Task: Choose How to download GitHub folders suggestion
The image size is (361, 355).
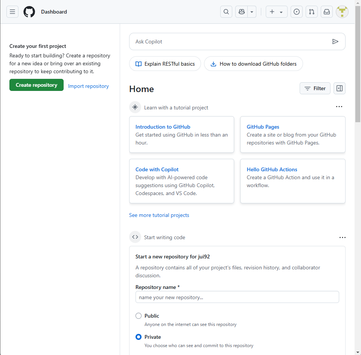Action: click(x=253, y=64)
